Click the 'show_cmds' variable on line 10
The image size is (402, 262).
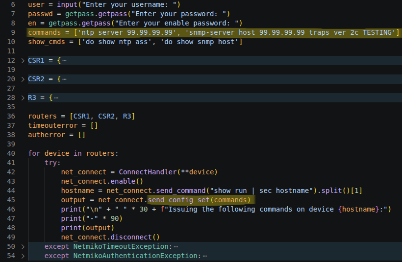point(47,42)
